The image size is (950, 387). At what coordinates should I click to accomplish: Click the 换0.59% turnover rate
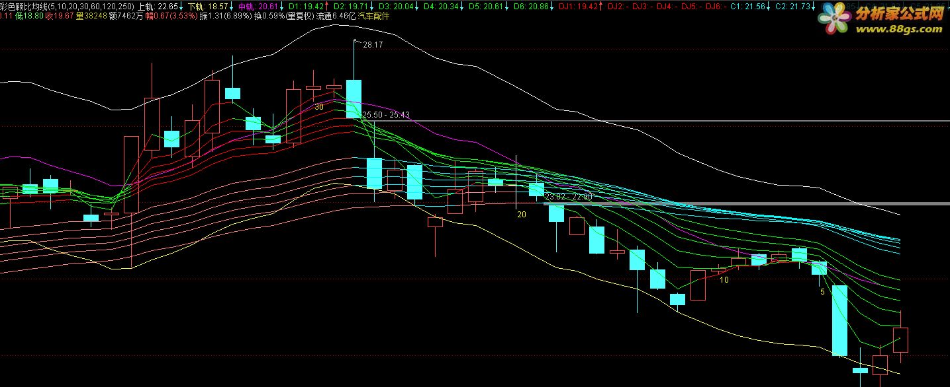(269, 16)
